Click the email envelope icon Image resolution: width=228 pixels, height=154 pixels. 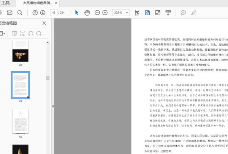(x=9, y=13)
